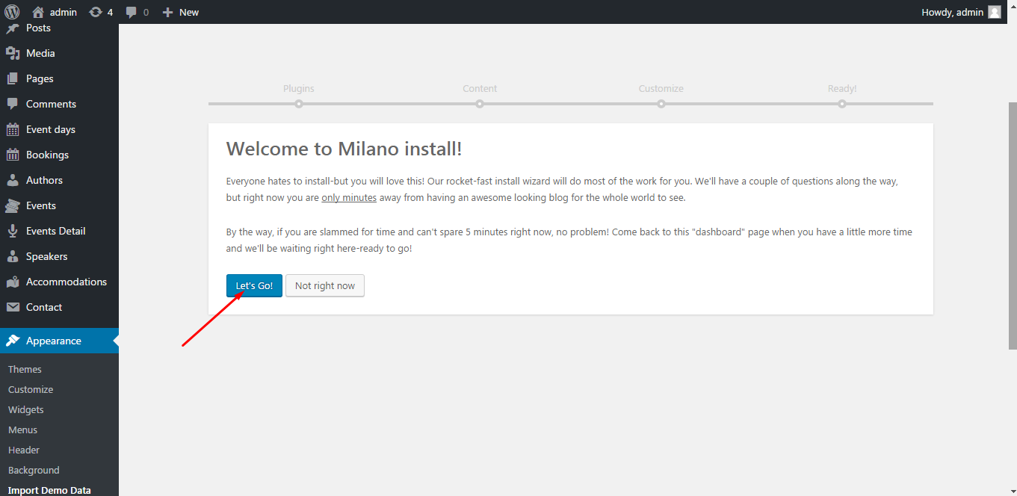
Task: Click the home icon beside admin
Action: 38,12
